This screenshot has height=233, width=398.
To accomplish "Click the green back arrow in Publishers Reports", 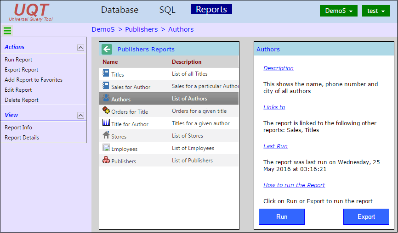I will click(x=107, y=49).
